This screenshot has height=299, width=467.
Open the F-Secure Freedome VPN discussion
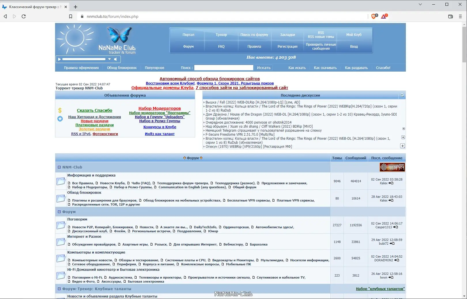[x=240, y=135]
